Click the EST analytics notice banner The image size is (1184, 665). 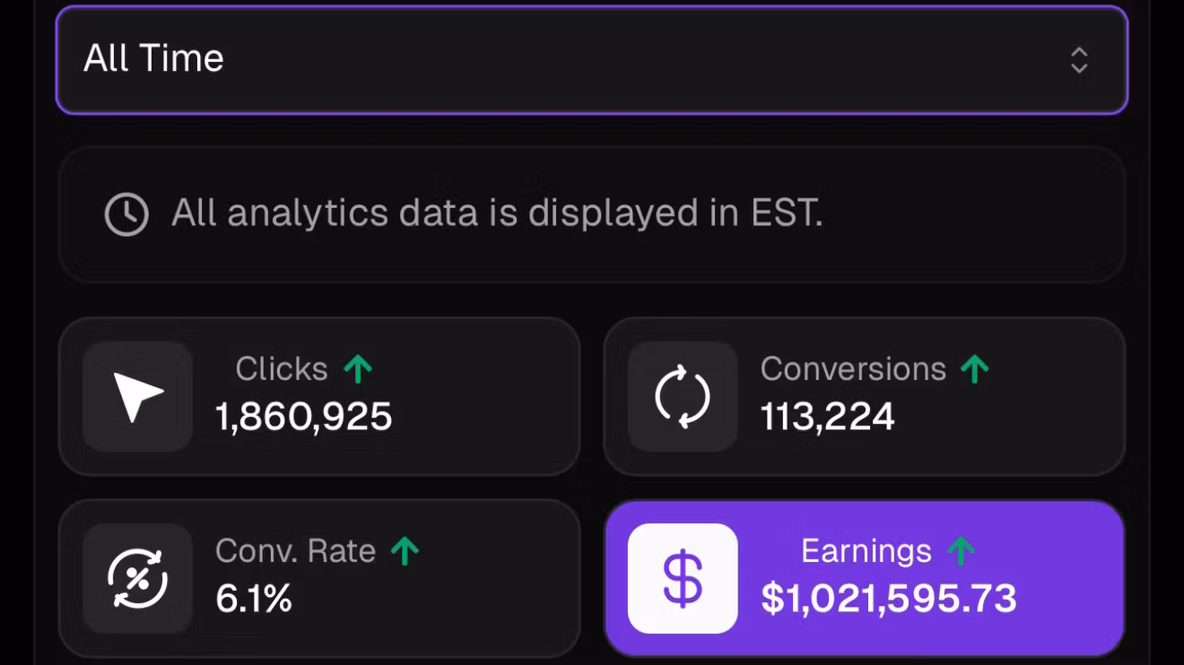592,215
